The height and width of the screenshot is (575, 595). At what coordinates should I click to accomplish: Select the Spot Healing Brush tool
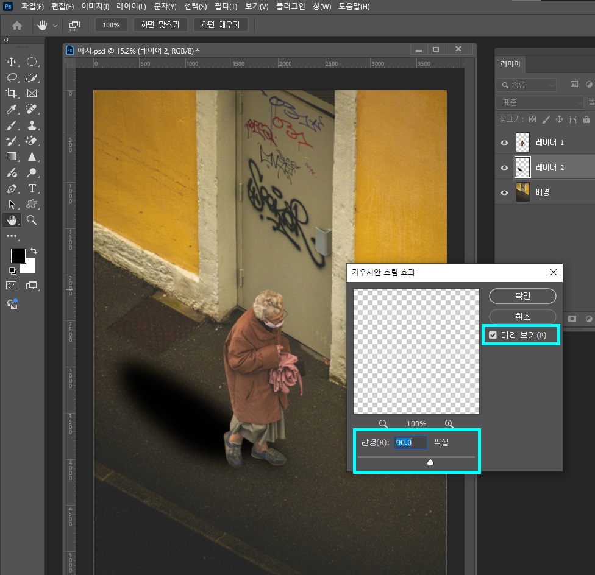pyautogui.click(x=32, y=109)
